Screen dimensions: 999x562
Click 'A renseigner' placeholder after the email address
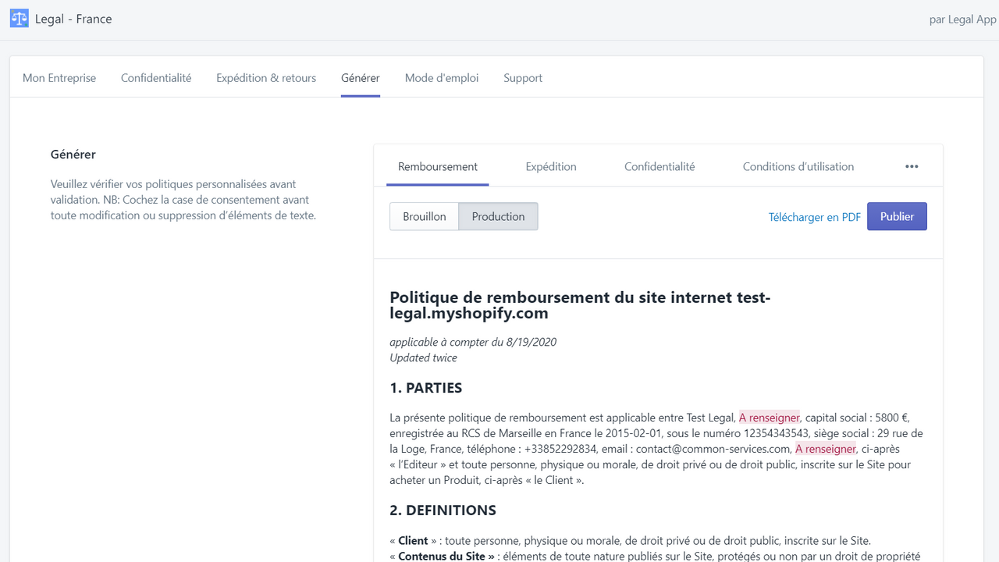826,449
